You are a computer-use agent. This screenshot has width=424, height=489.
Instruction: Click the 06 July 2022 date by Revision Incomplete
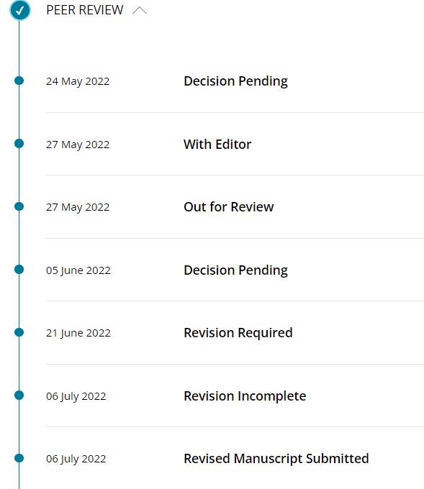(76, 396)
